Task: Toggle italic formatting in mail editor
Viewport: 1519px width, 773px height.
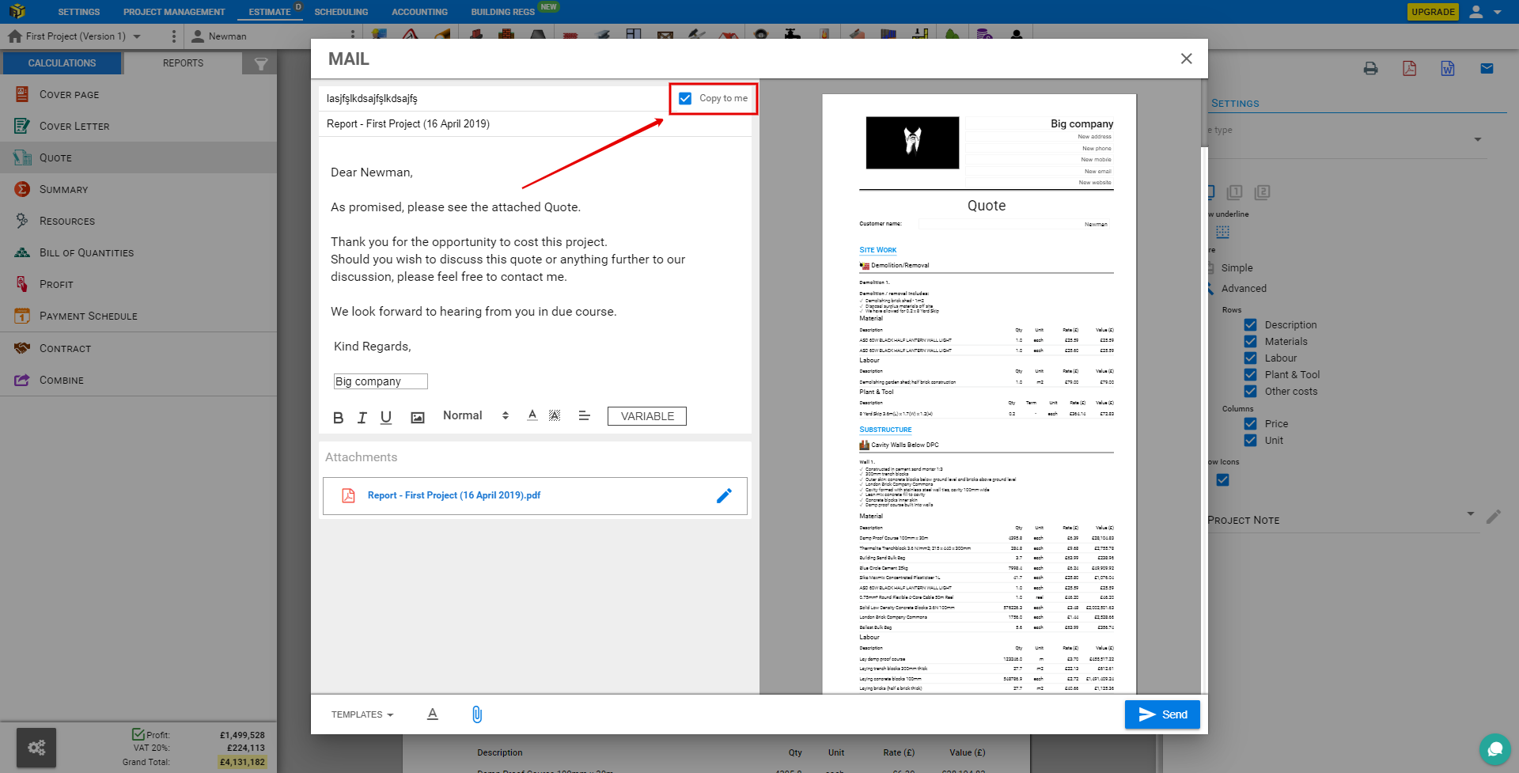Action: [x=362, y=417]
